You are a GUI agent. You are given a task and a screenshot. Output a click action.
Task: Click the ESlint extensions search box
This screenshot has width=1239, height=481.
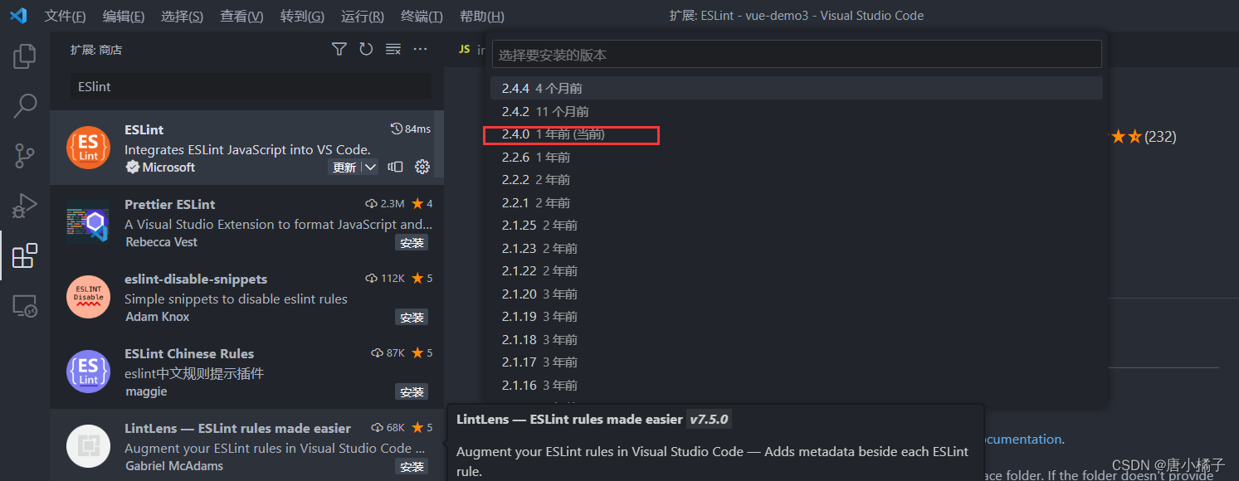tap(251, 86)
